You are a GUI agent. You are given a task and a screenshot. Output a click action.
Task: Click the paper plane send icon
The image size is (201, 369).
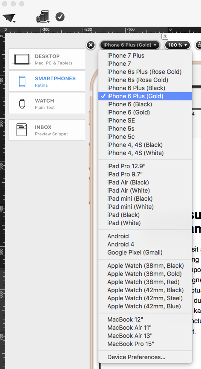pos(9,18)
